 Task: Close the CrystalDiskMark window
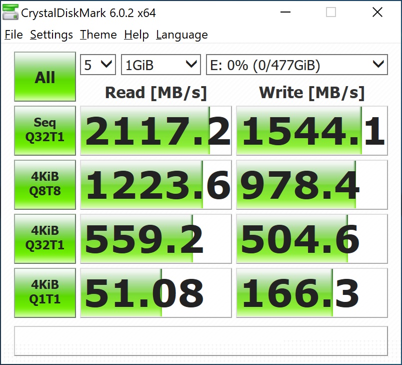point(377,12)
